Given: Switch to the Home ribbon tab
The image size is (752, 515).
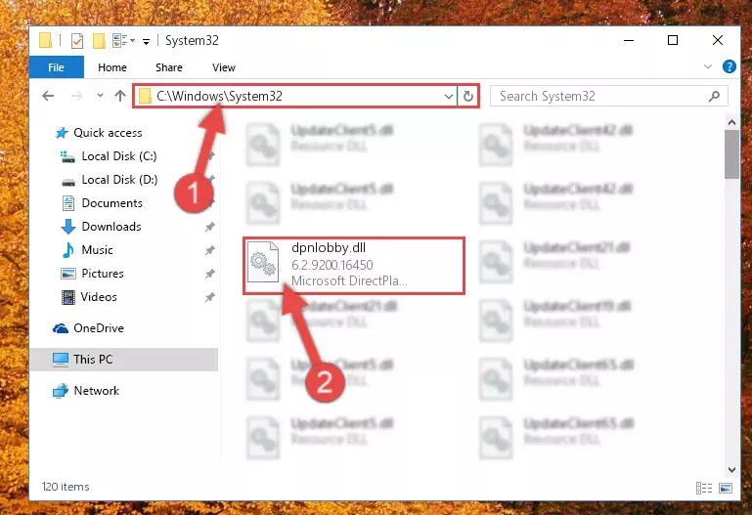Looking at the screenshot, I should 112,67.
